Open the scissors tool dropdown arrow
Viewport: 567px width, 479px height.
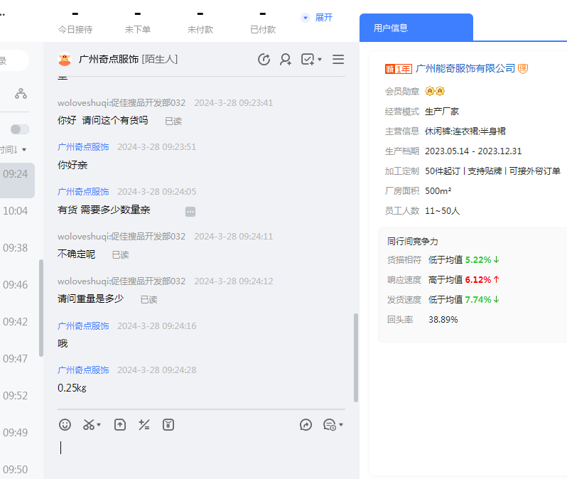pyautogui.click(x=99, y=425)
